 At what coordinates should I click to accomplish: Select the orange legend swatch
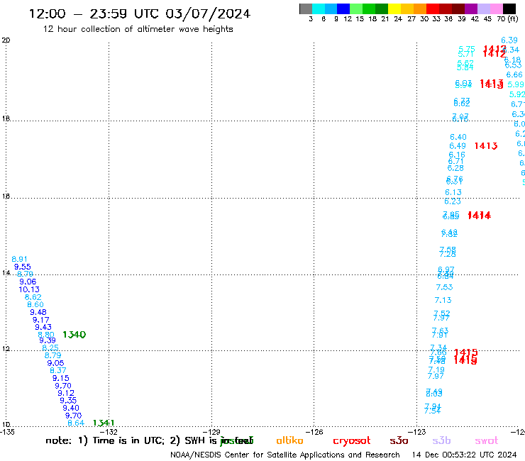pyautogui.click(x=420, y=9)
